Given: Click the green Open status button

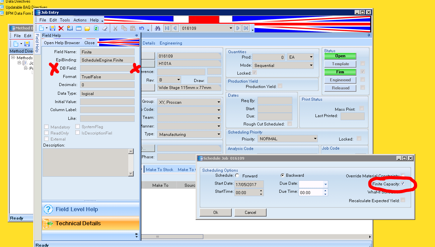Looking at the screenshot, I should [x=340, y=56].
